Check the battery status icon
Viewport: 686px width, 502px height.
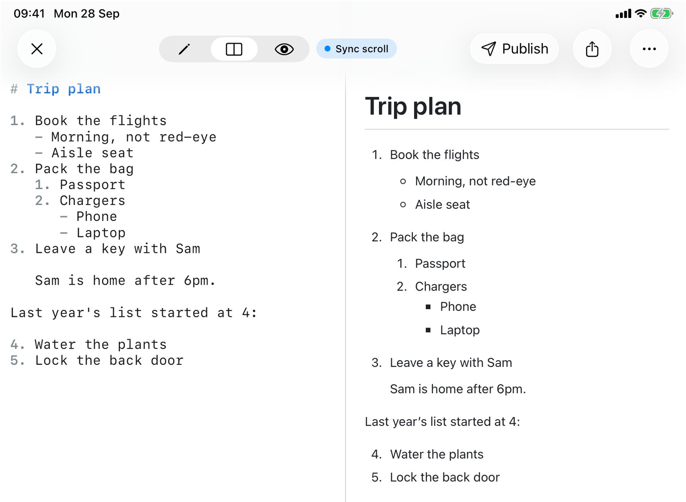(662, 14)
